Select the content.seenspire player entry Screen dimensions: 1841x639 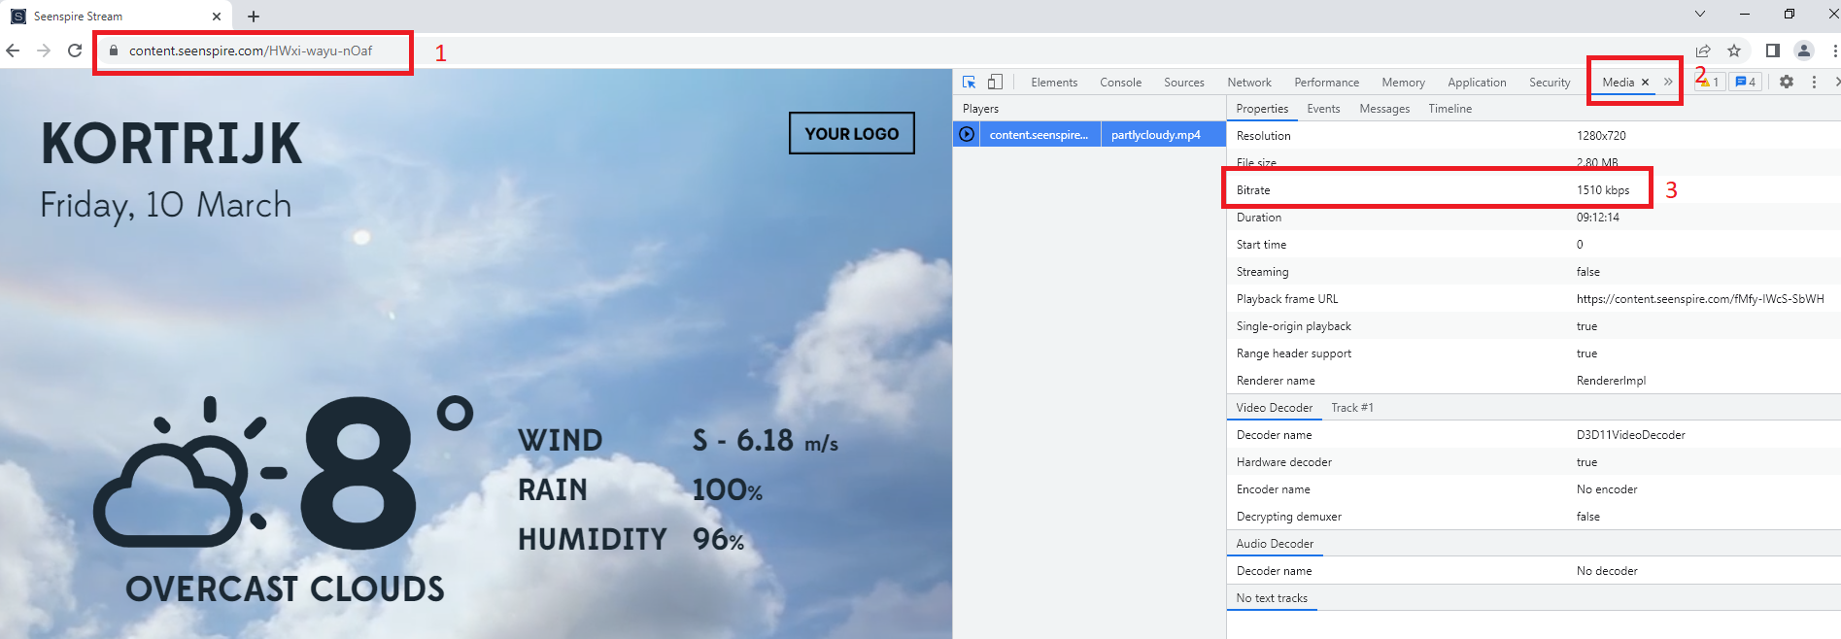point(1039,135)
